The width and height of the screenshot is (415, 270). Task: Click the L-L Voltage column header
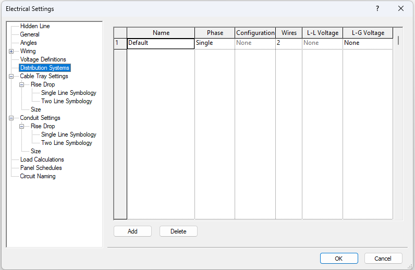point(323,33)
